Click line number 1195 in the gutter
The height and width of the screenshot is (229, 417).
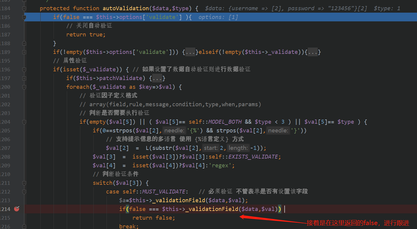pos(5,61)
